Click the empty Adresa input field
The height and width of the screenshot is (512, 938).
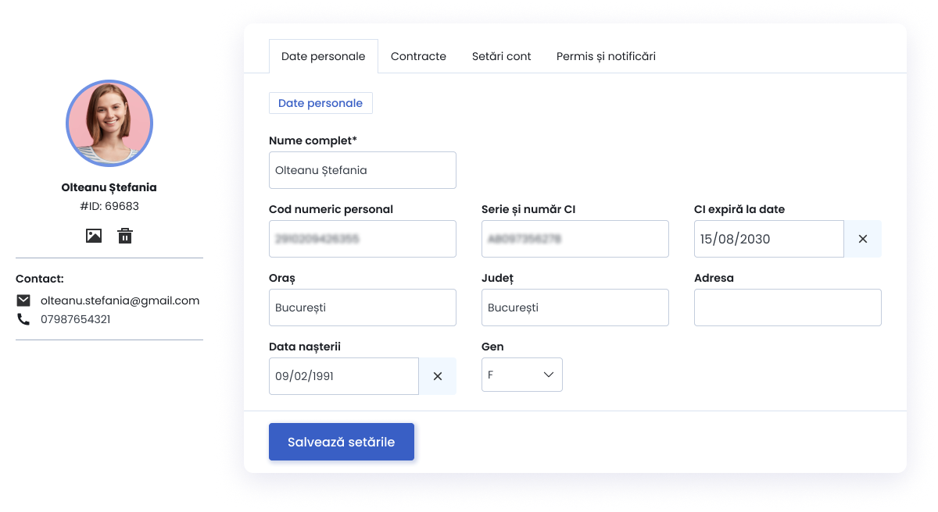788,308
